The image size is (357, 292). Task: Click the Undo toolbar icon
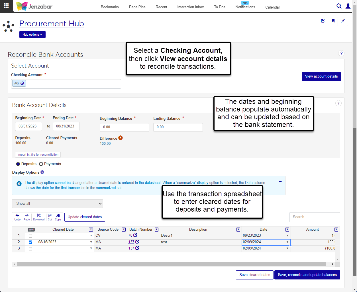(17, 217)
